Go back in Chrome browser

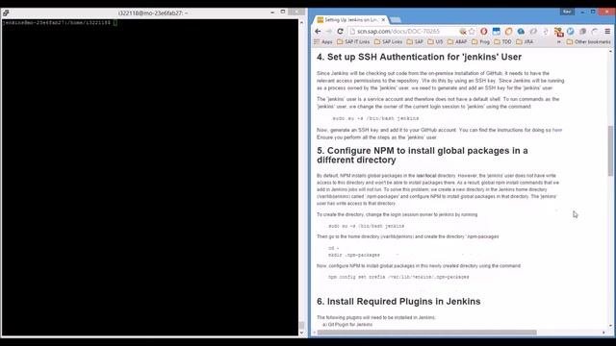(318, 31)
